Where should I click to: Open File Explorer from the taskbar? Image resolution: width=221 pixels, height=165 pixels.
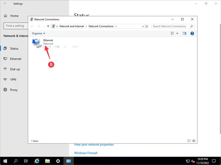47,161
